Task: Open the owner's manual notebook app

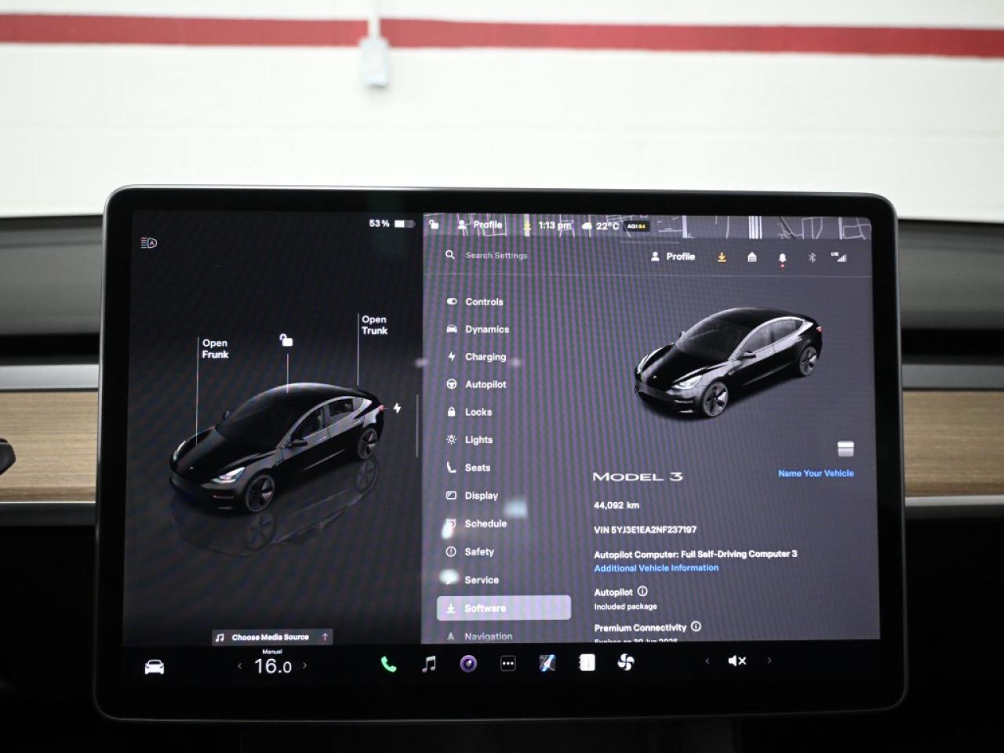Action: [587, 663]
